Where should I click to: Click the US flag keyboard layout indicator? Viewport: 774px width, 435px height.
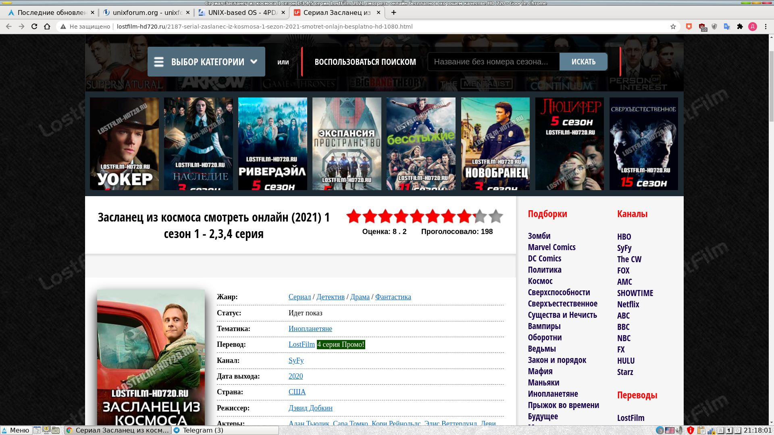[x=670, y=430]
